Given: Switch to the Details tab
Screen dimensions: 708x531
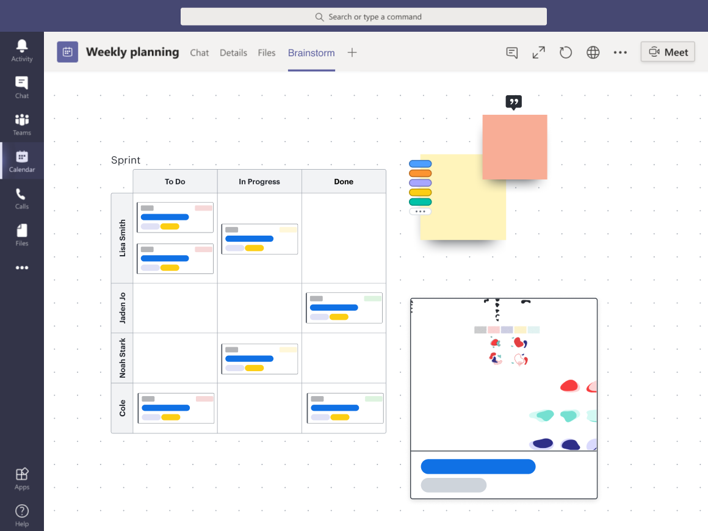Looking at the screenshot, I should (233, 53).
